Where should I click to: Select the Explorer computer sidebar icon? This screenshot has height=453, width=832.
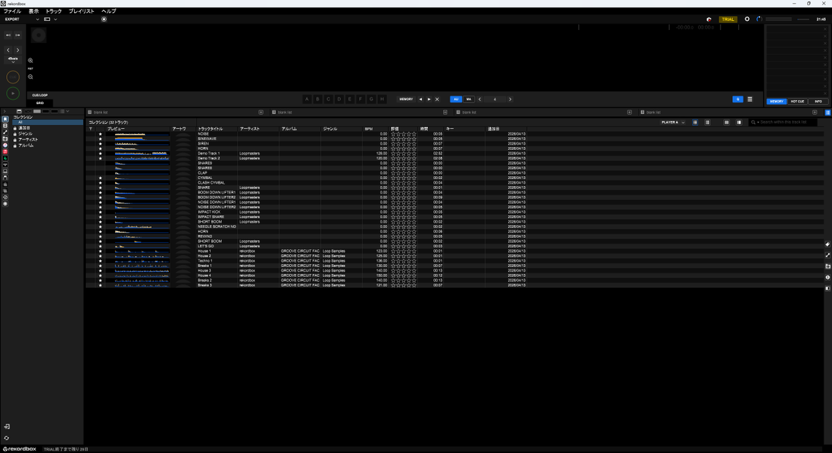(x=6, y=171)
